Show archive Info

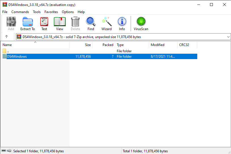(122, 22)
